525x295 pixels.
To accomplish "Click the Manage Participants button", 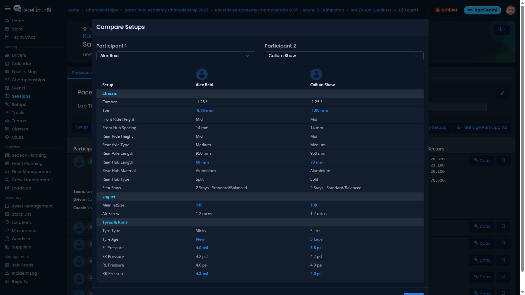I will (481, 127).
